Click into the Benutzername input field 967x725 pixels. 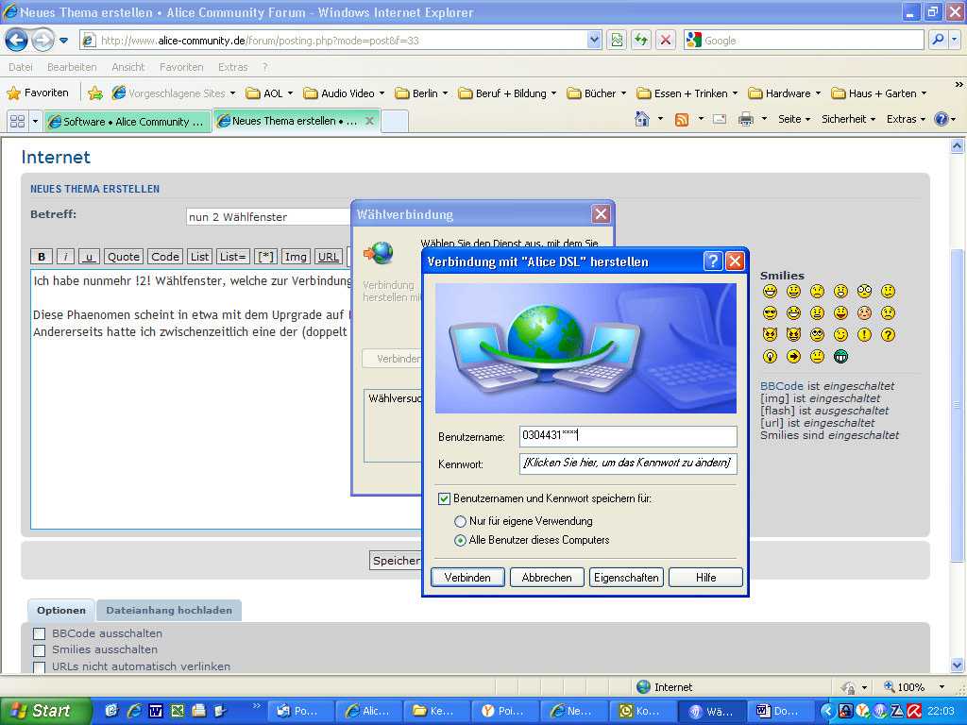pos(628,436)
